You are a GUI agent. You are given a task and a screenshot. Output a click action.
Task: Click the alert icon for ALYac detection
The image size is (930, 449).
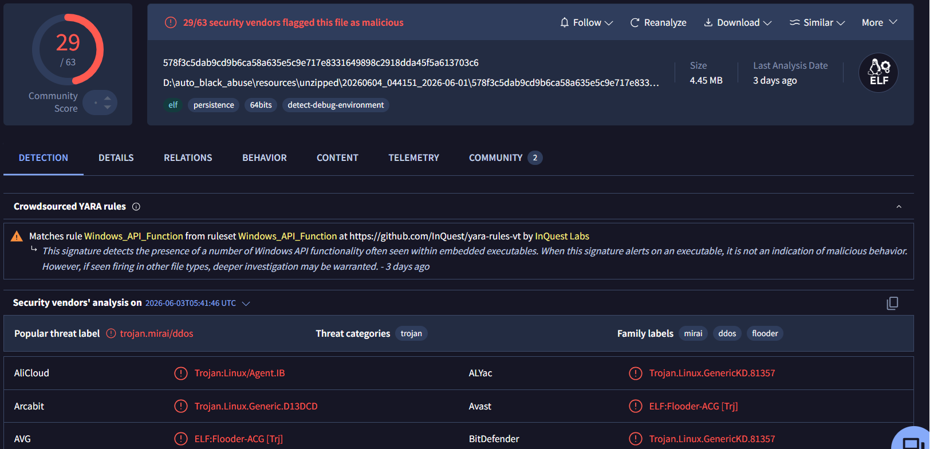636,373
